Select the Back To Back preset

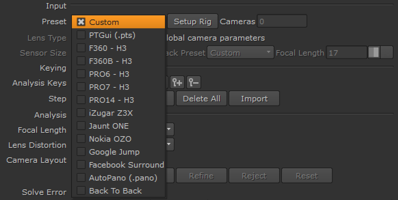tap(118, 191)
